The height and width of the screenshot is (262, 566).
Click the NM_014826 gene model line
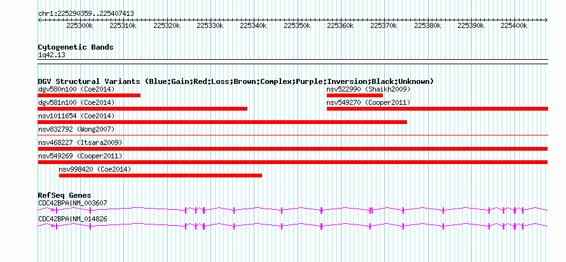(293, 226)
